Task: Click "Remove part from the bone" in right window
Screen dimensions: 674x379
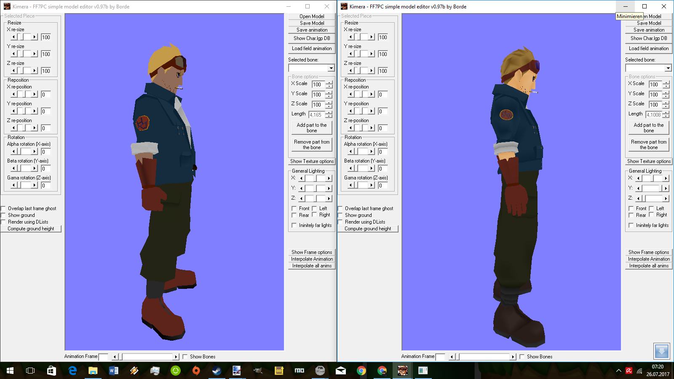Action: (649, 144)
